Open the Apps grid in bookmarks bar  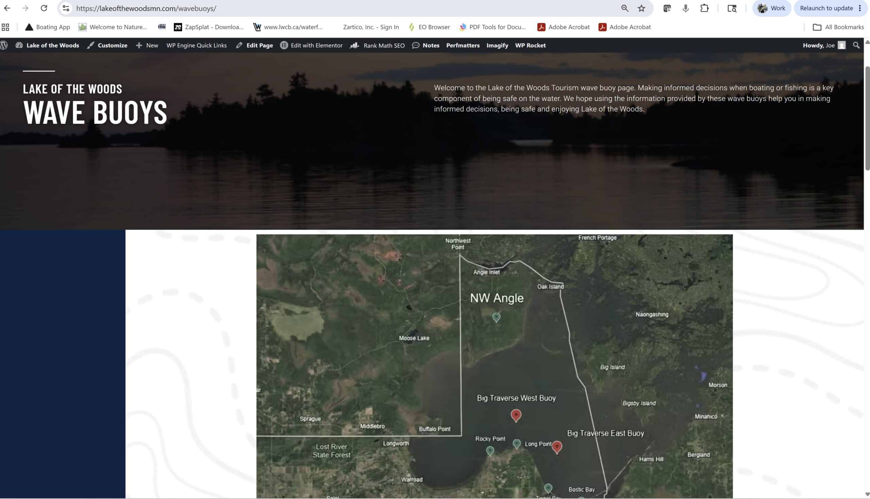(5, 27)
